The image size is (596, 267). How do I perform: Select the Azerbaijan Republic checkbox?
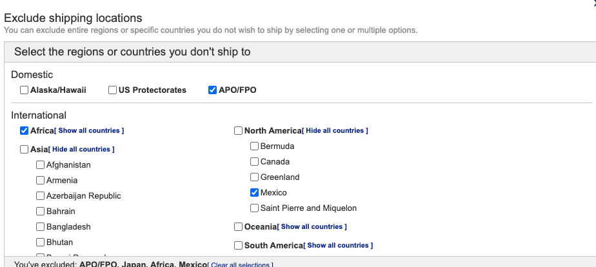coord(40,196)
